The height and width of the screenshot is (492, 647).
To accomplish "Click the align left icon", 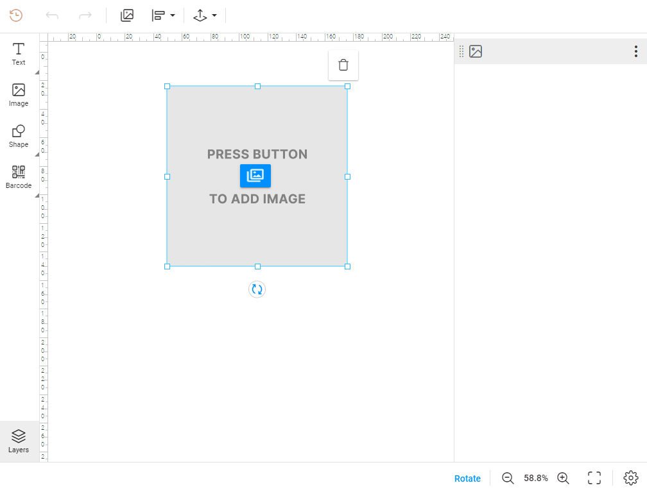I will [158, 15].
